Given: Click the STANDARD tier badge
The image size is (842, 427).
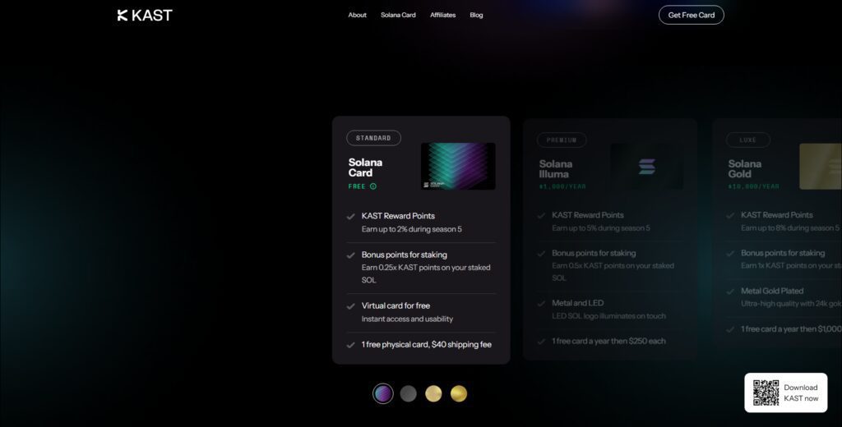Looking at the screenshot, I should 374,138.
